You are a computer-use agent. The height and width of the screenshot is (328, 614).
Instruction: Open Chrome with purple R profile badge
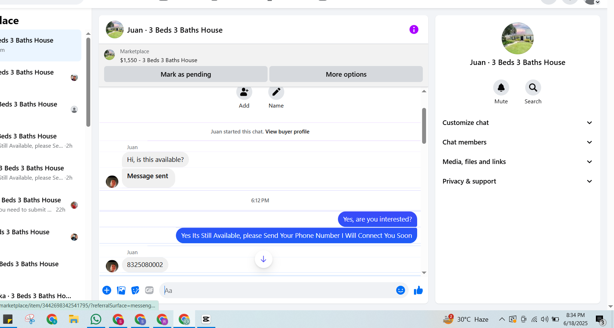click(x=162, y=319)
